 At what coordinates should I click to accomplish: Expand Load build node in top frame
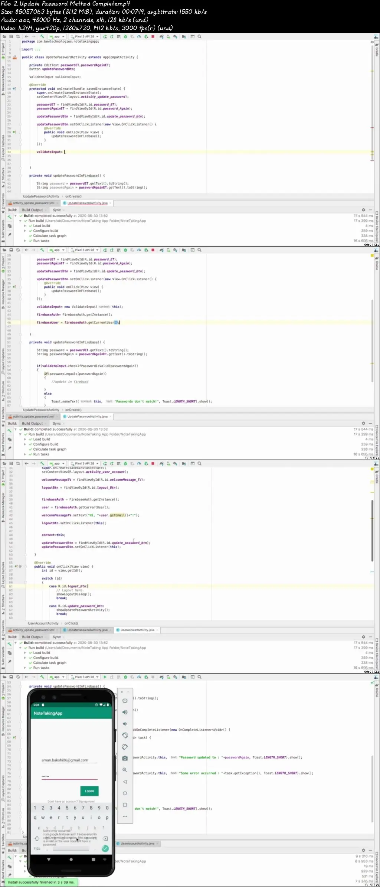point(25,226)
